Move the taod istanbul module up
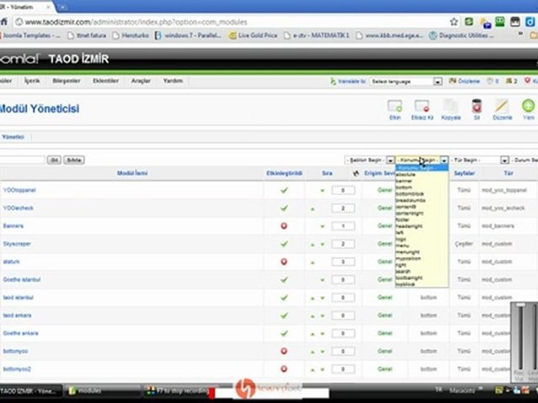This screenshot has width=538, height=403. coord(313,298)
